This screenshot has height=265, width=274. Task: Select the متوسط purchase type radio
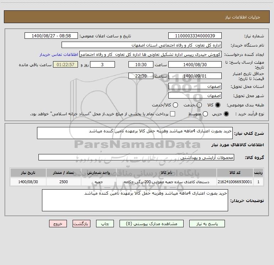205,114
